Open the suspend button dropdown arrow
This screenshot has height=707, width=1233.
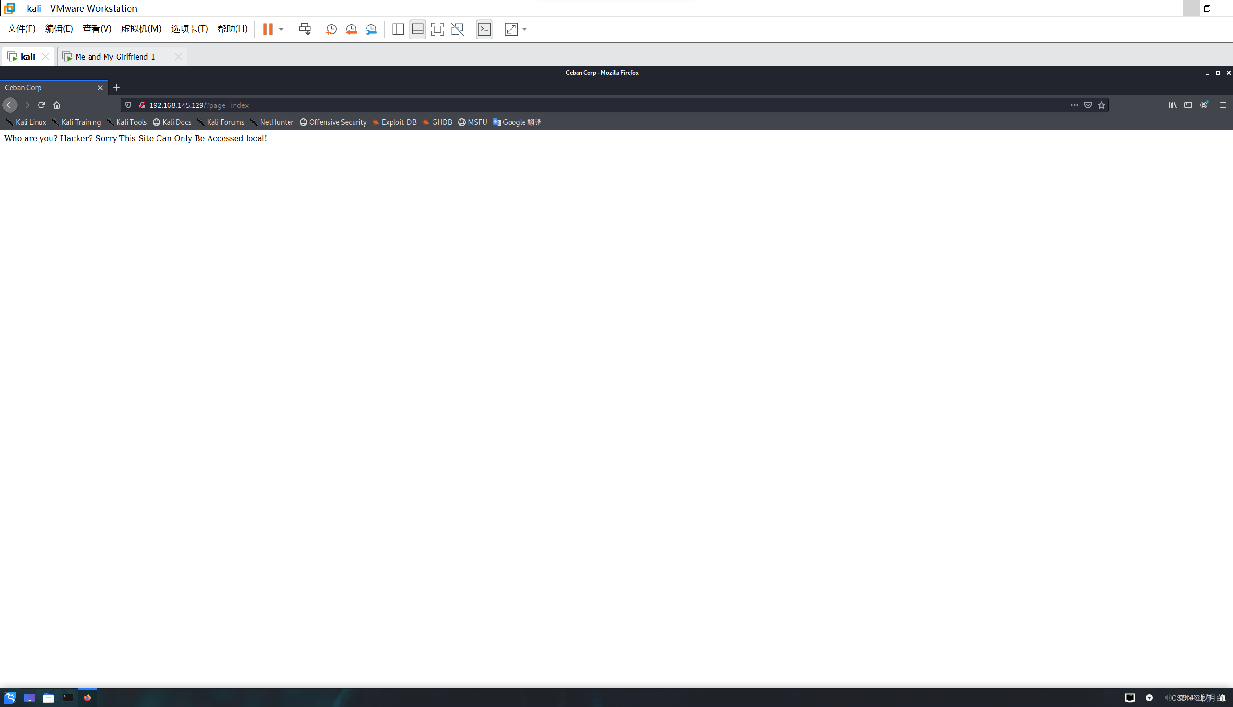[281, 29]
